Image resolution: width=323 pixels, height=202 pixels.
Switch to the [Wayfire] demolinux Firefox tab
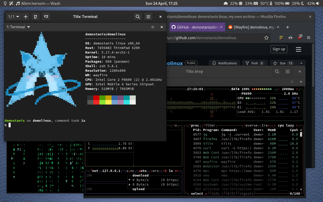coord(254,27)
